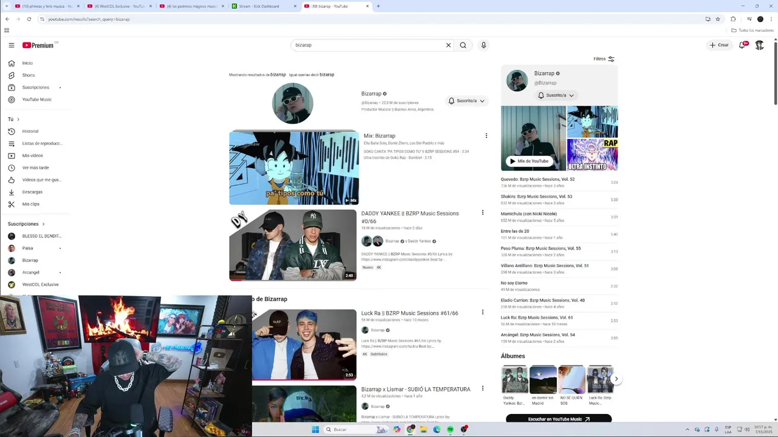Screen dimensions: 778x437
Task: Open more options for DADDY YANKEE video
Action: click(483, 212)
